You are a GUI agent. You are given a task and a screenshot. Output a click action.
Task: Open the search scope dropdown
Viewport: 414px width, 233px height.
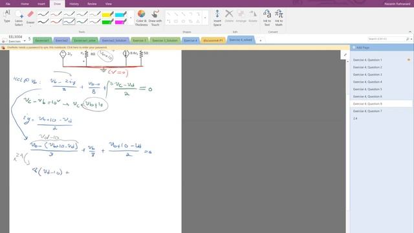[x=411, y=39]
